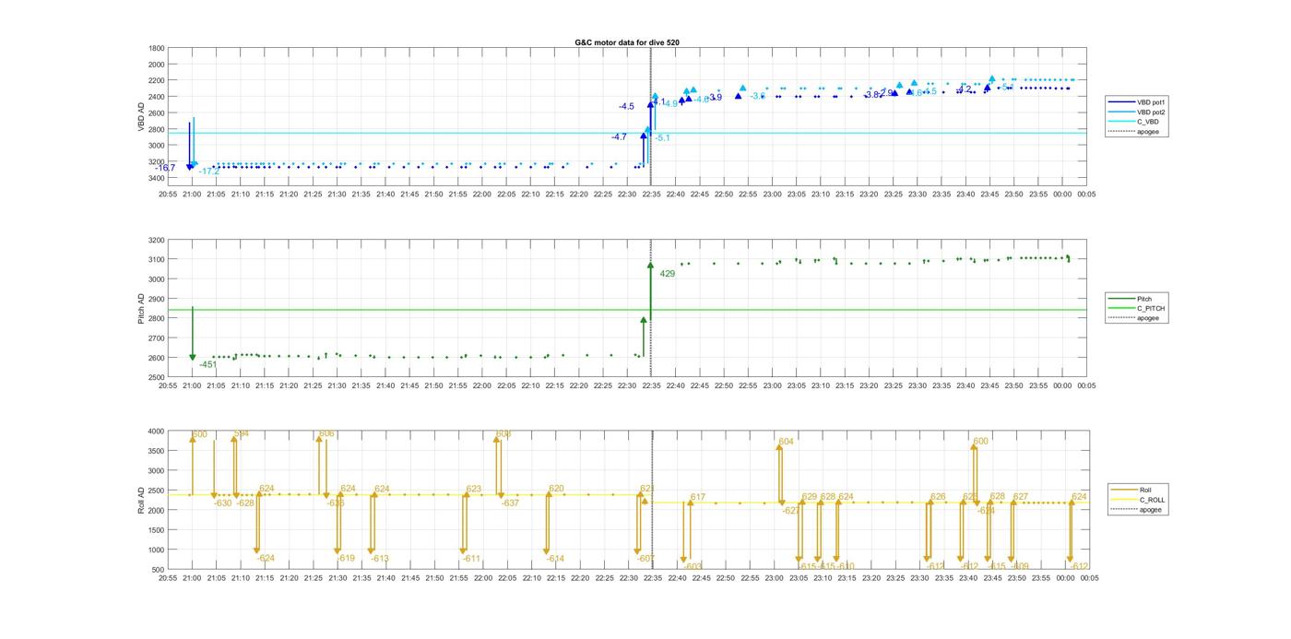Click the '3100' tick on Pitch axis
Viewport: 1291px width, 639px height.
tap(157, 260)
